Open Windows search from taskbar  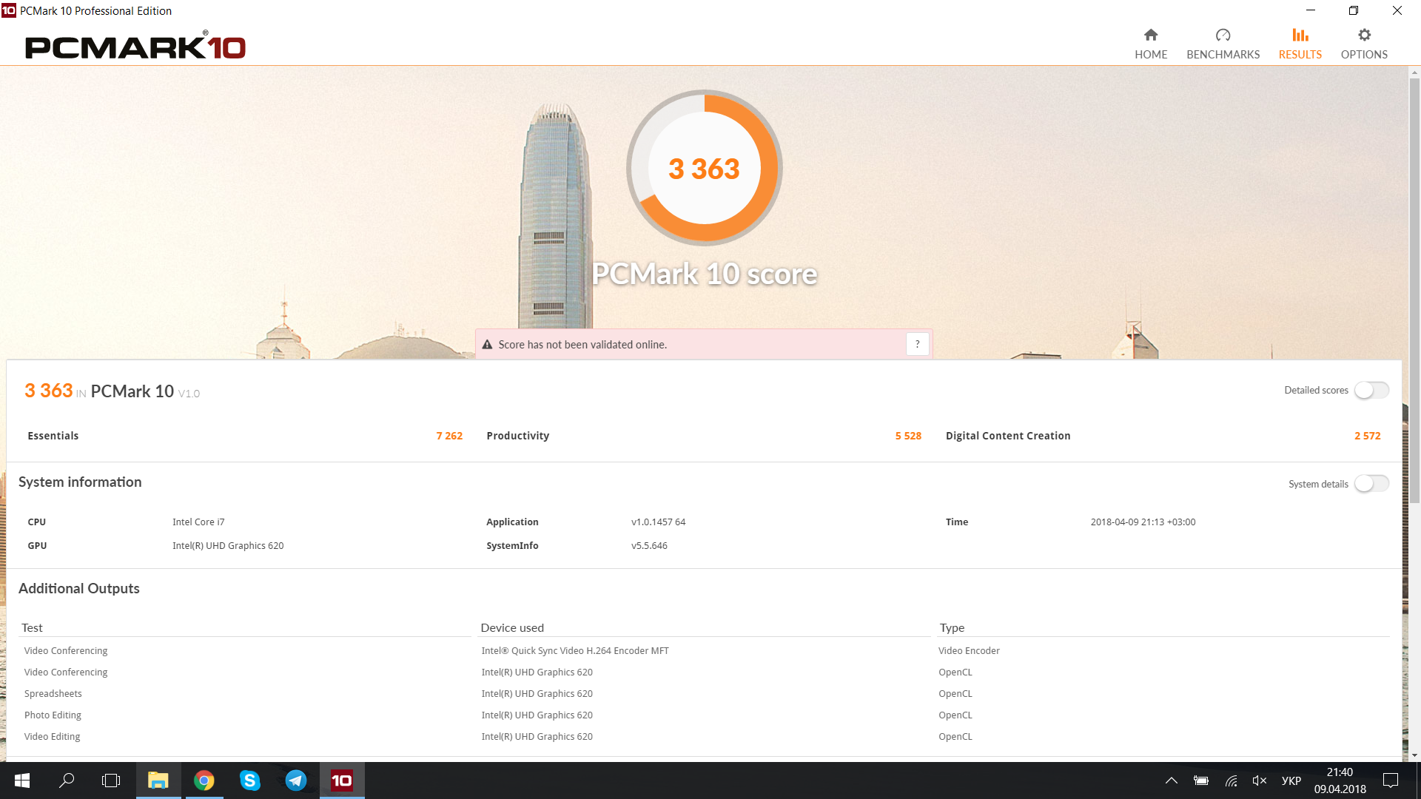tap(67, 781)
